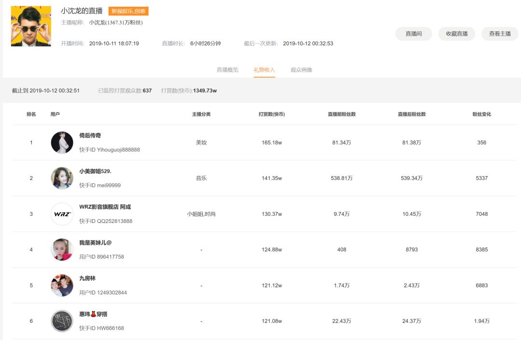
Task: Click the WRZ brand avatar
Action: point(61,214)
